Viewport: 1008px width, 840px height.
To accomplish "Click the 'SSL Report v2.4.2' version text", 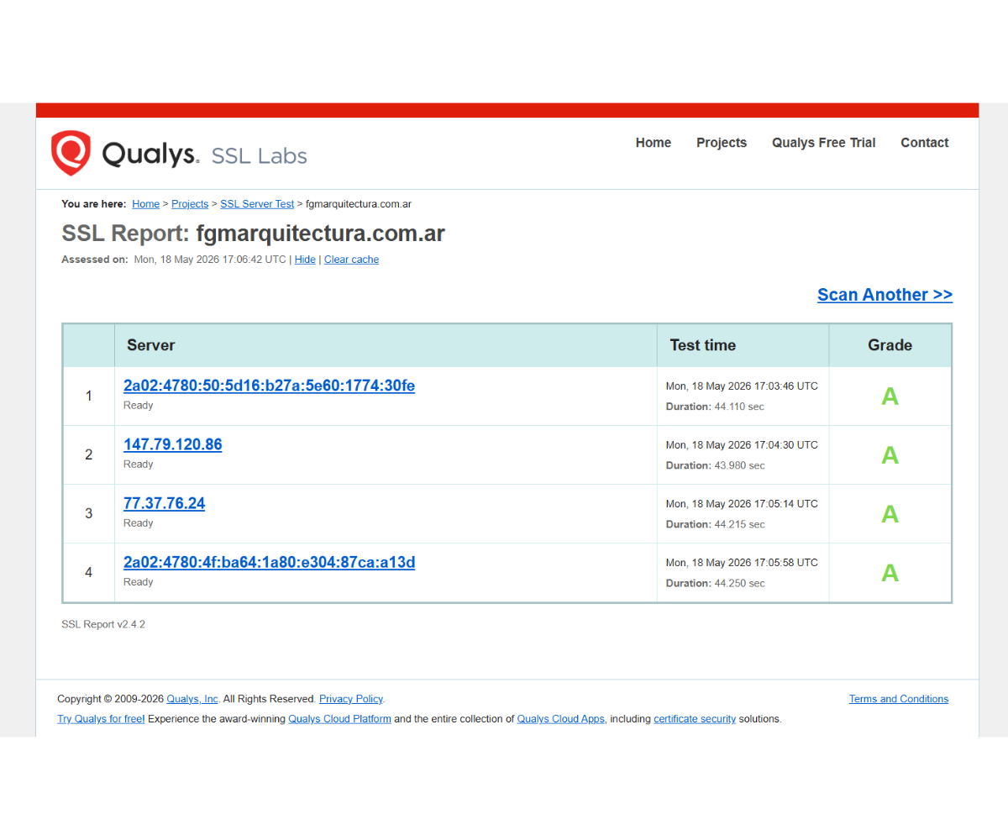I will (103, 625).
